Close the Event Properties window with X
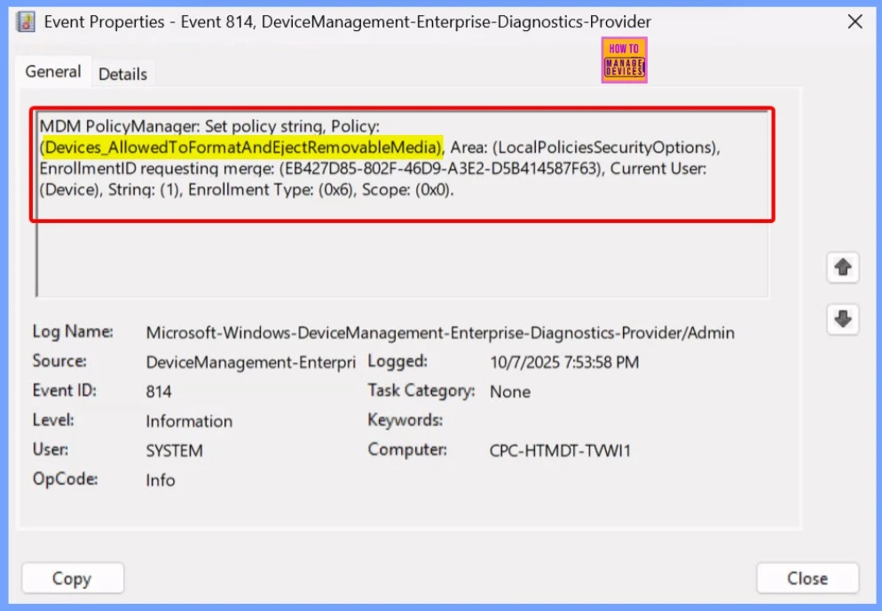The image size is (882, 611). pyautogui.click(x=854, y=21)
